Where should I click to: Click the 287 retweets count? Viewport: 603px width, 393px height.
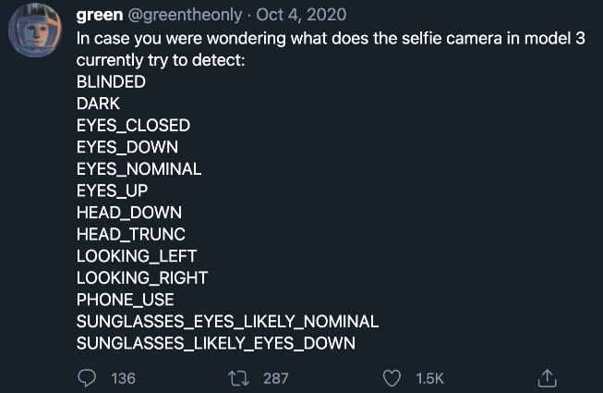point(276,377)
